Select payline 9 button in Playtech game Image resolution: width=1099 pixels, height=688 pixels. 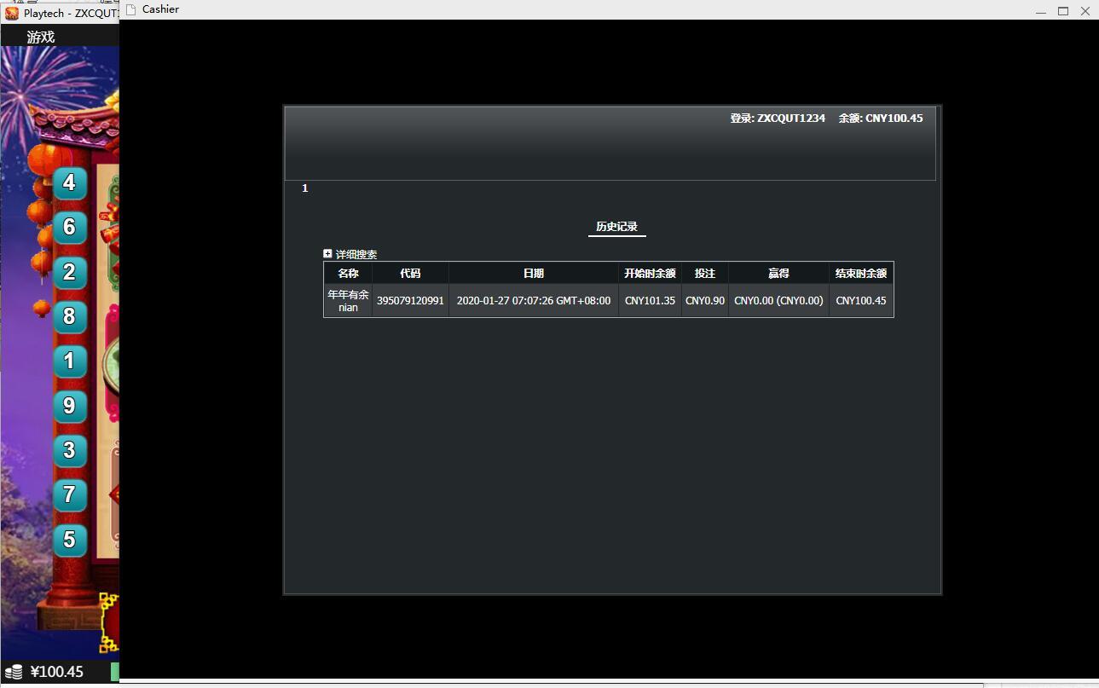pyautogui.click(x=70, y=406)
